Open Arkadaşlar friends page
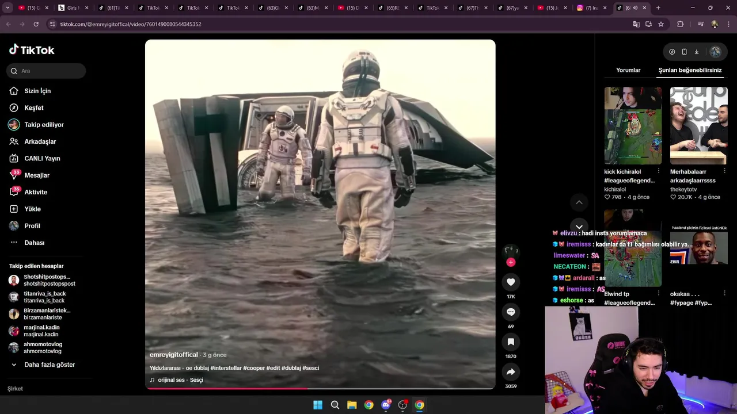737x414 pixels. 40,141
